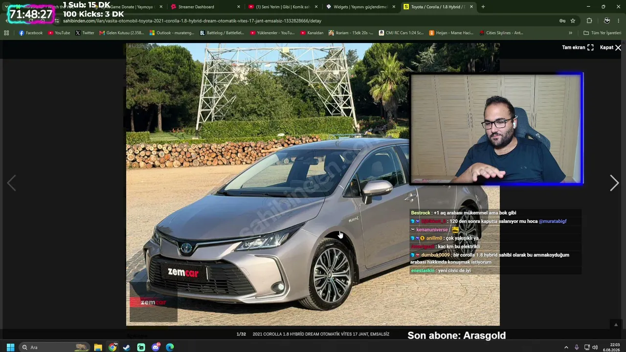Close the Widgets tab
This screenshot has height=352, width=626.
[394, 7]
